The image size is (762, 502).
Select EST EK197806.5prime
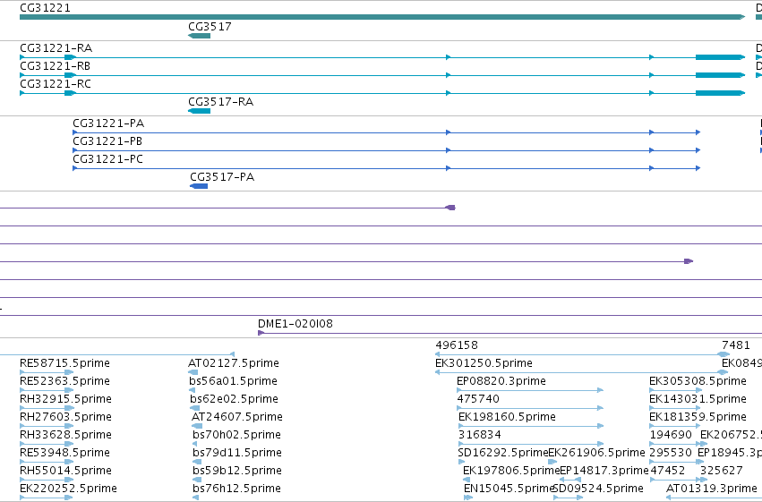(x=511, y=471)
